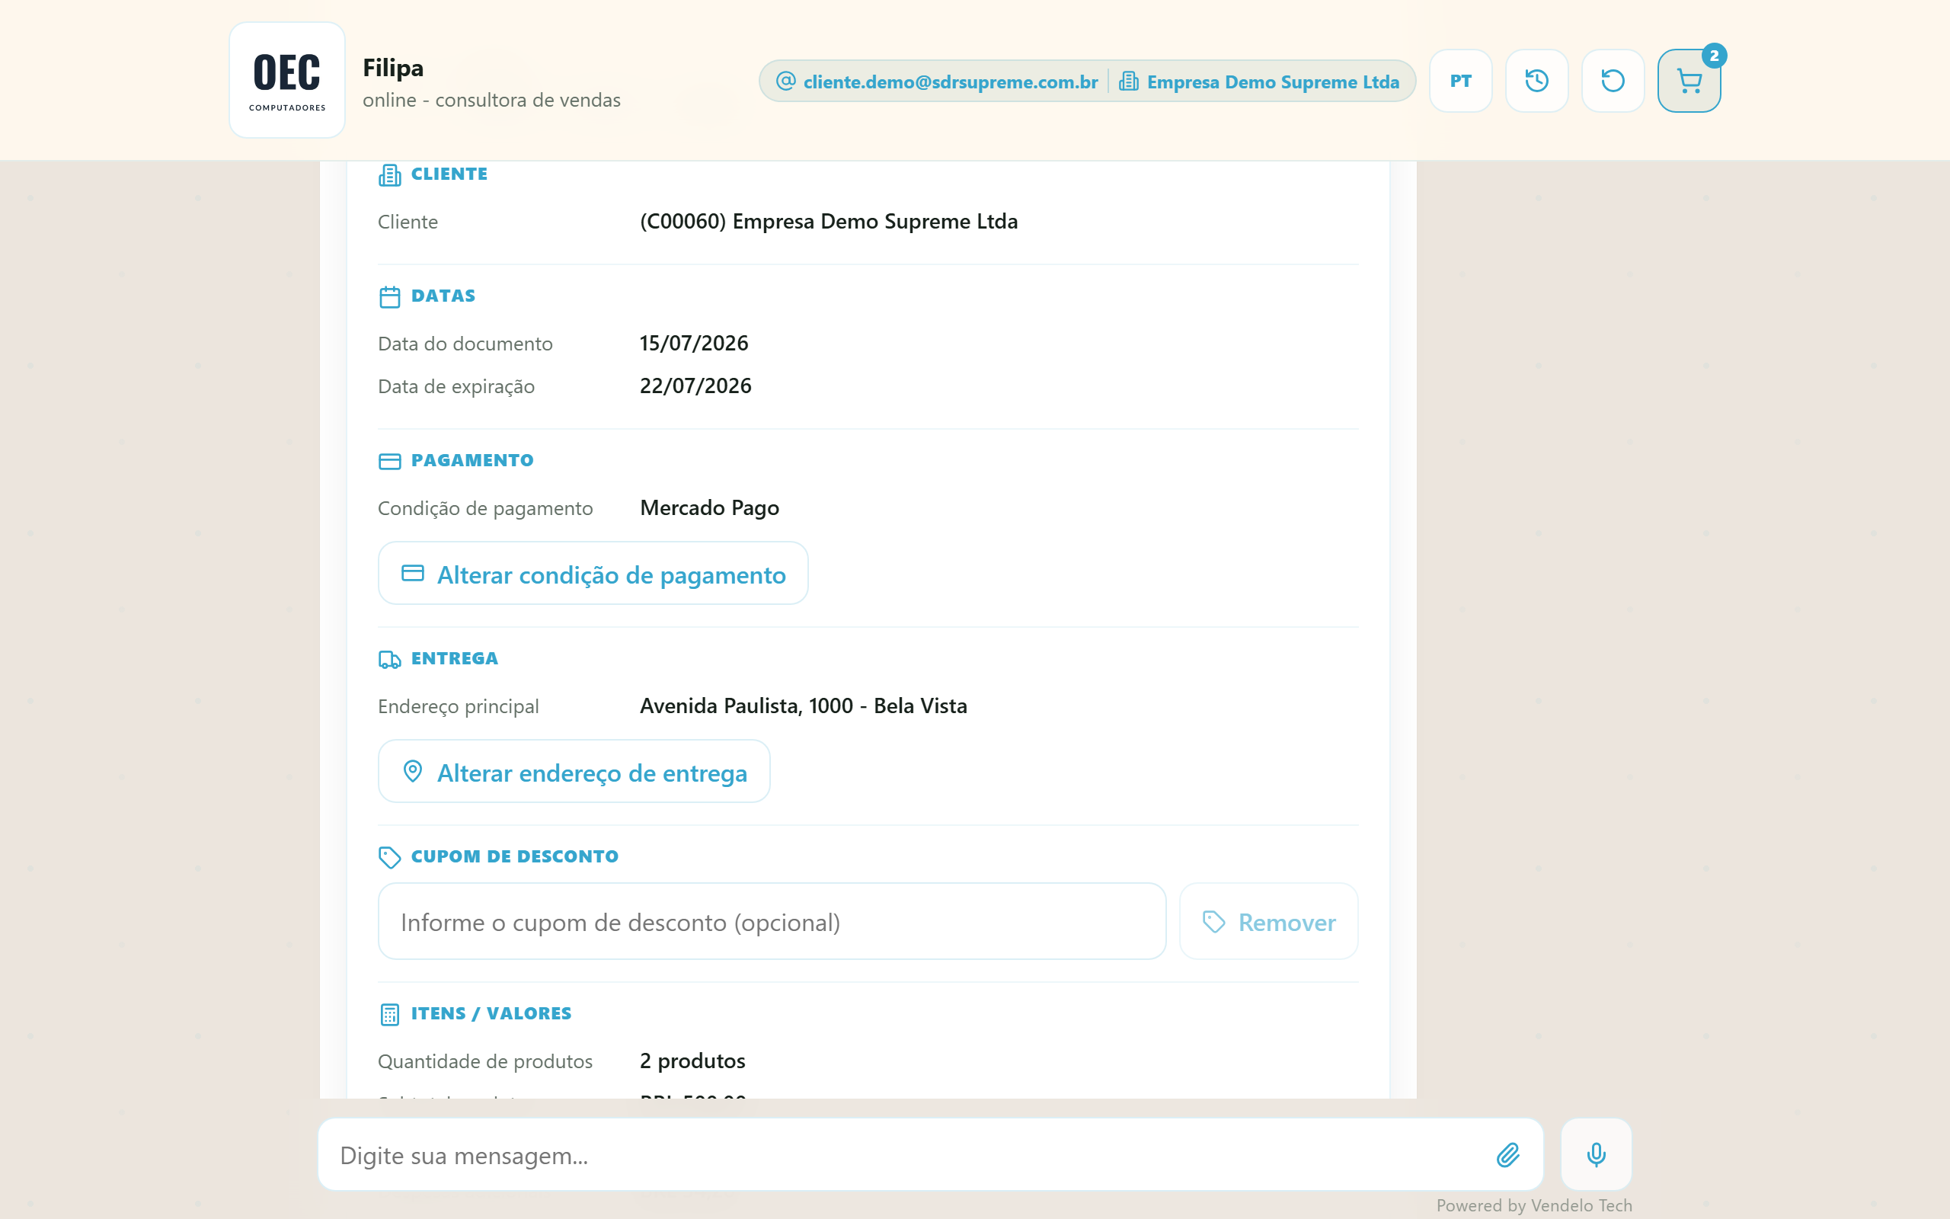Select the Mercado Pago payment value
The width and height of the screenshot is (1950, 1219).
tap(709, 508)
